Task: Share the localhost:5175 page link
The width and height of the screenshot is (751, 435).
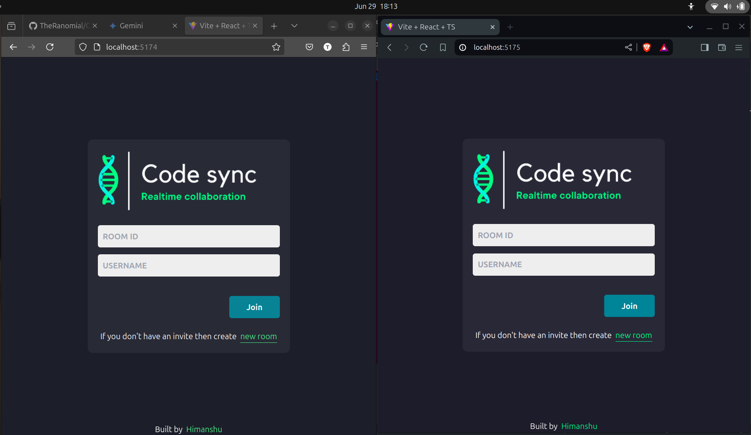Action: (628, 48)
